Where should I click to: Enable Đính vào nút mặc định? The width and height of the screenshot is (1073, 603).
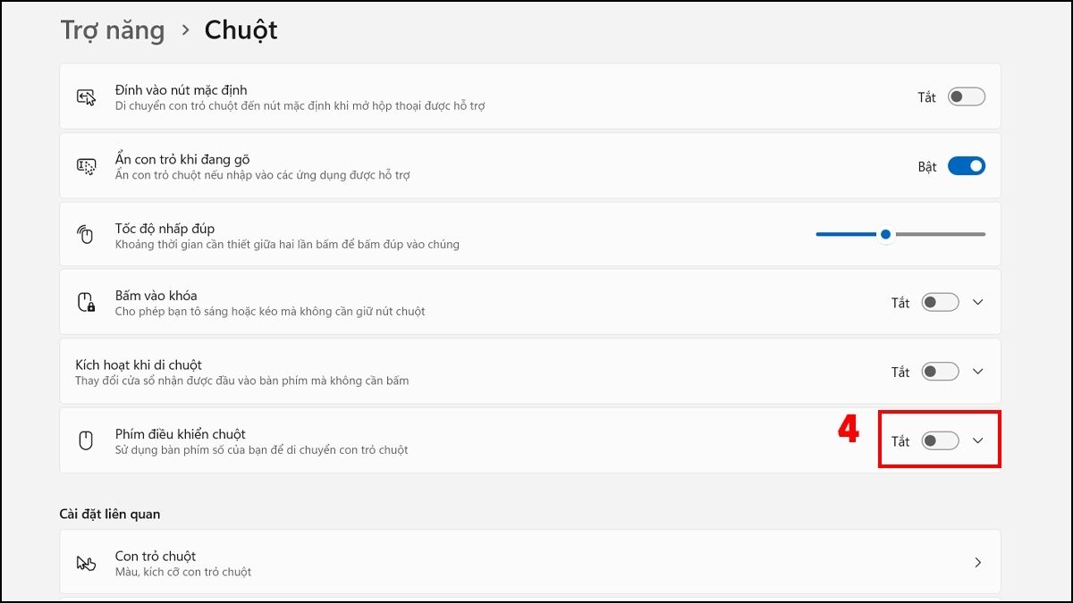[x=965, y=96]
